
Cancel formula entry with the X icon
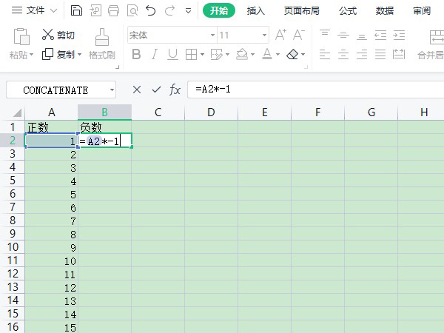point(137,90)
